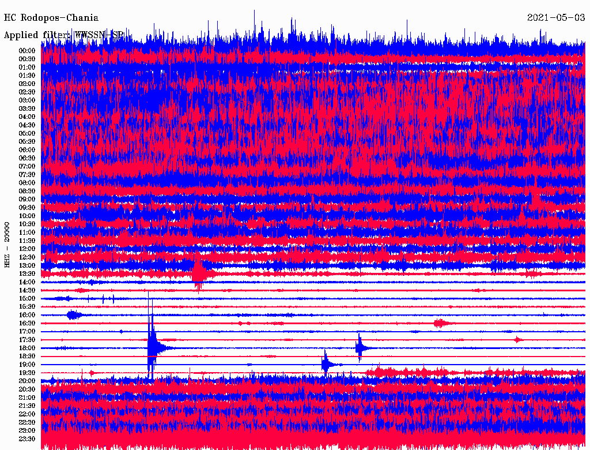Click the station title HC Rodopos-Chania
Image resolution: width=590 pixels, height=450 pixels.
[x=51, y=18]
